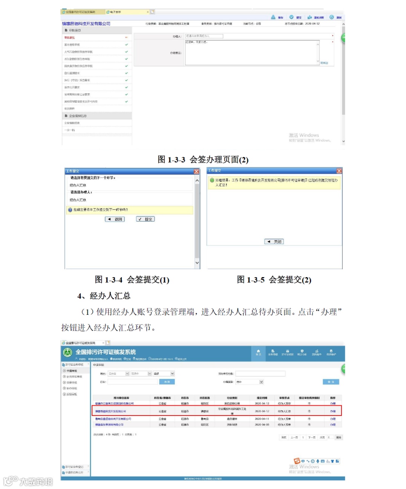
Task: Collapse the 审批信息 section header
Action: pyautogui.click(x=97, y=30)
